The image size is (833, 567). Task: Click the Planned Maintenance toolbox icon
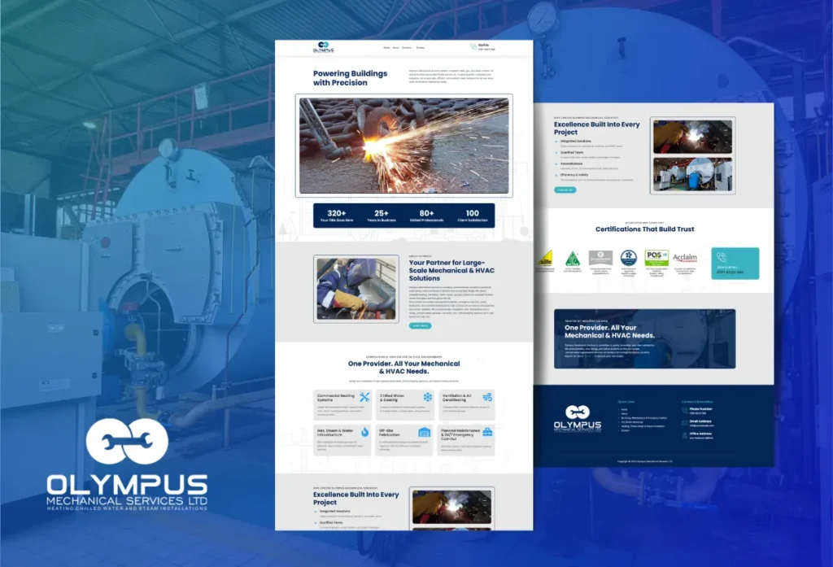(x=487, y=431)
